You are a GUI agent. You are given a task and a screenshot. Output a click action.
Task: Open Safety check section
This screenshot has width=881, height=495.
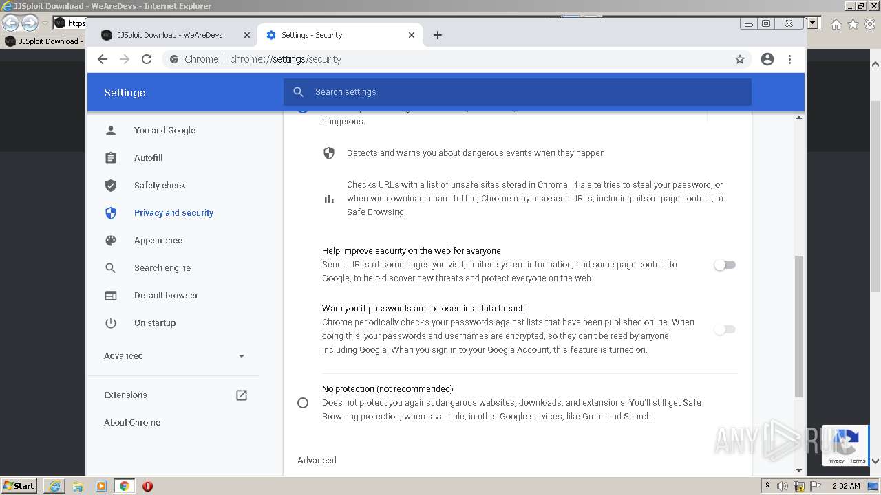(160, 186)
